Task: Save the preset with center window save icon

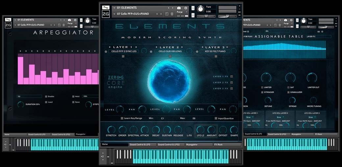Action: (x=167, y=14)
